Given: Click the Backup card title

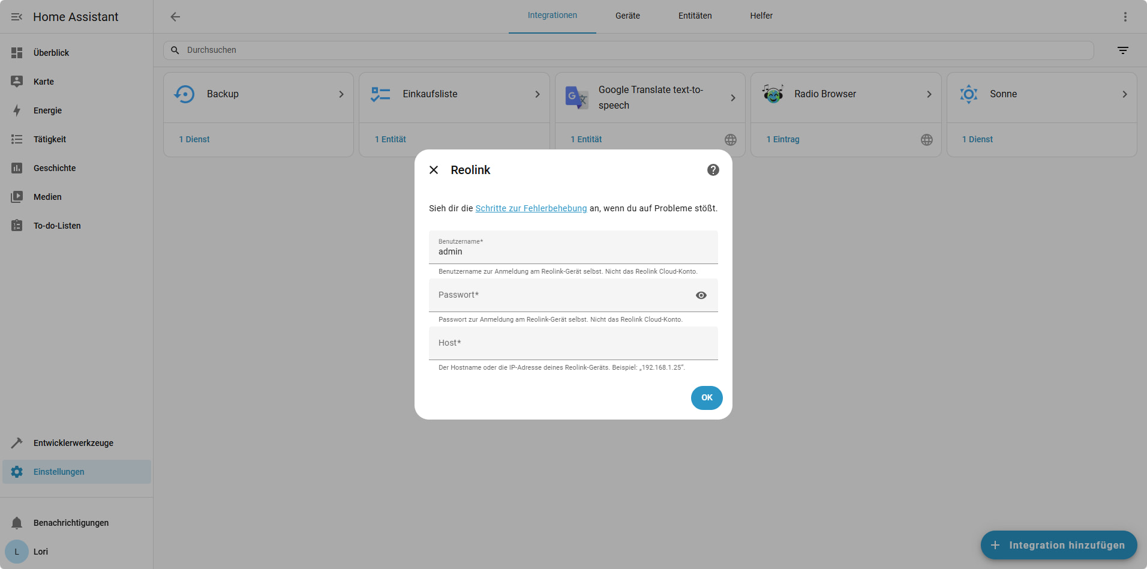Looking at the screenshot, I should tap(223, 94).
